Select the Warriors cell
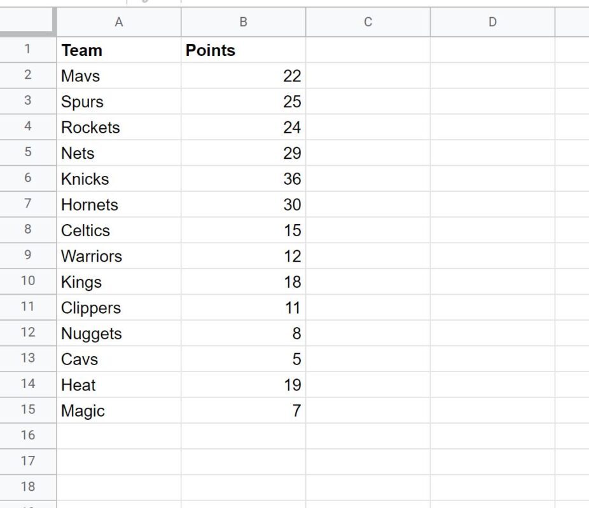This screenshot has height=508, width=589. (119, 256)
